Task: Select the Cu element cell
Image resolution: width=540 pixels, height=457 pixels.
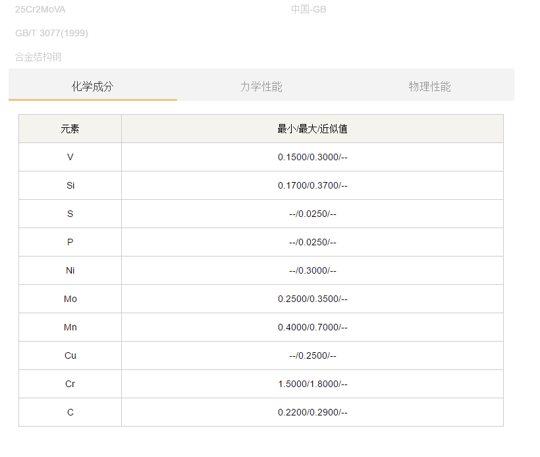Action: click(x=70, y=355)
